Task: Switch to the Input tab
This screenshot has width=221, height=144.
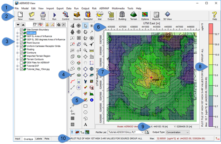Action: pos(18,139)
